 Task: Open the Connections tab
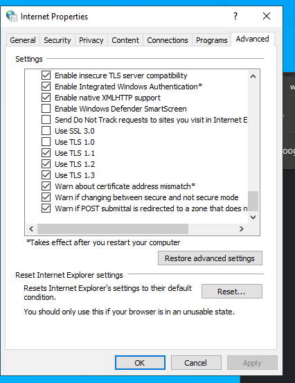[168, 40]
